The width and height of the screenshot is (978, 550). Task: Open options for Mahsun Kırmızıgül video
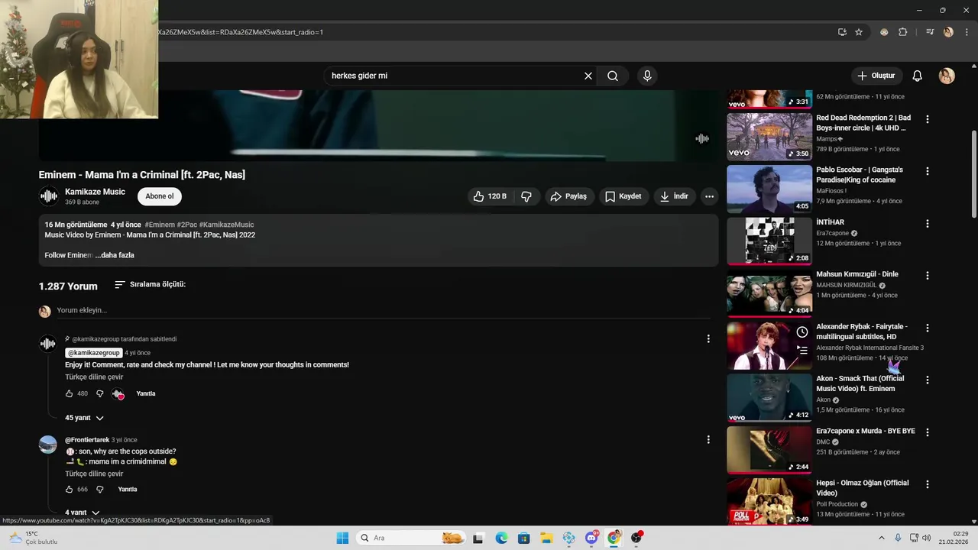click(928, 275)
